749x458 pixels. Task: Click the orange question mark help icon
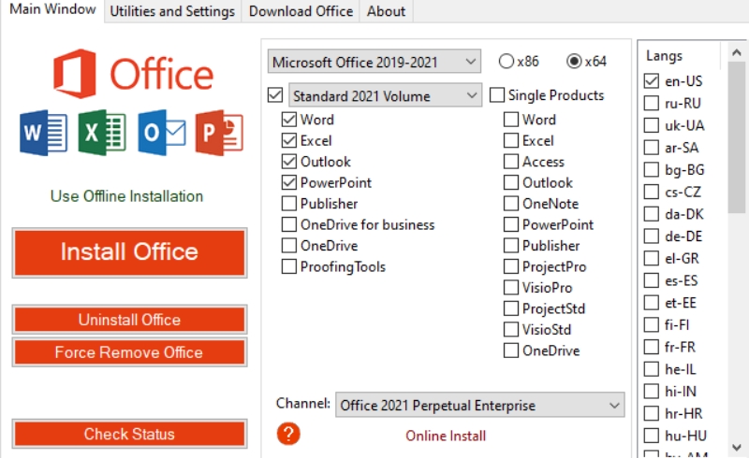point(288,434)
